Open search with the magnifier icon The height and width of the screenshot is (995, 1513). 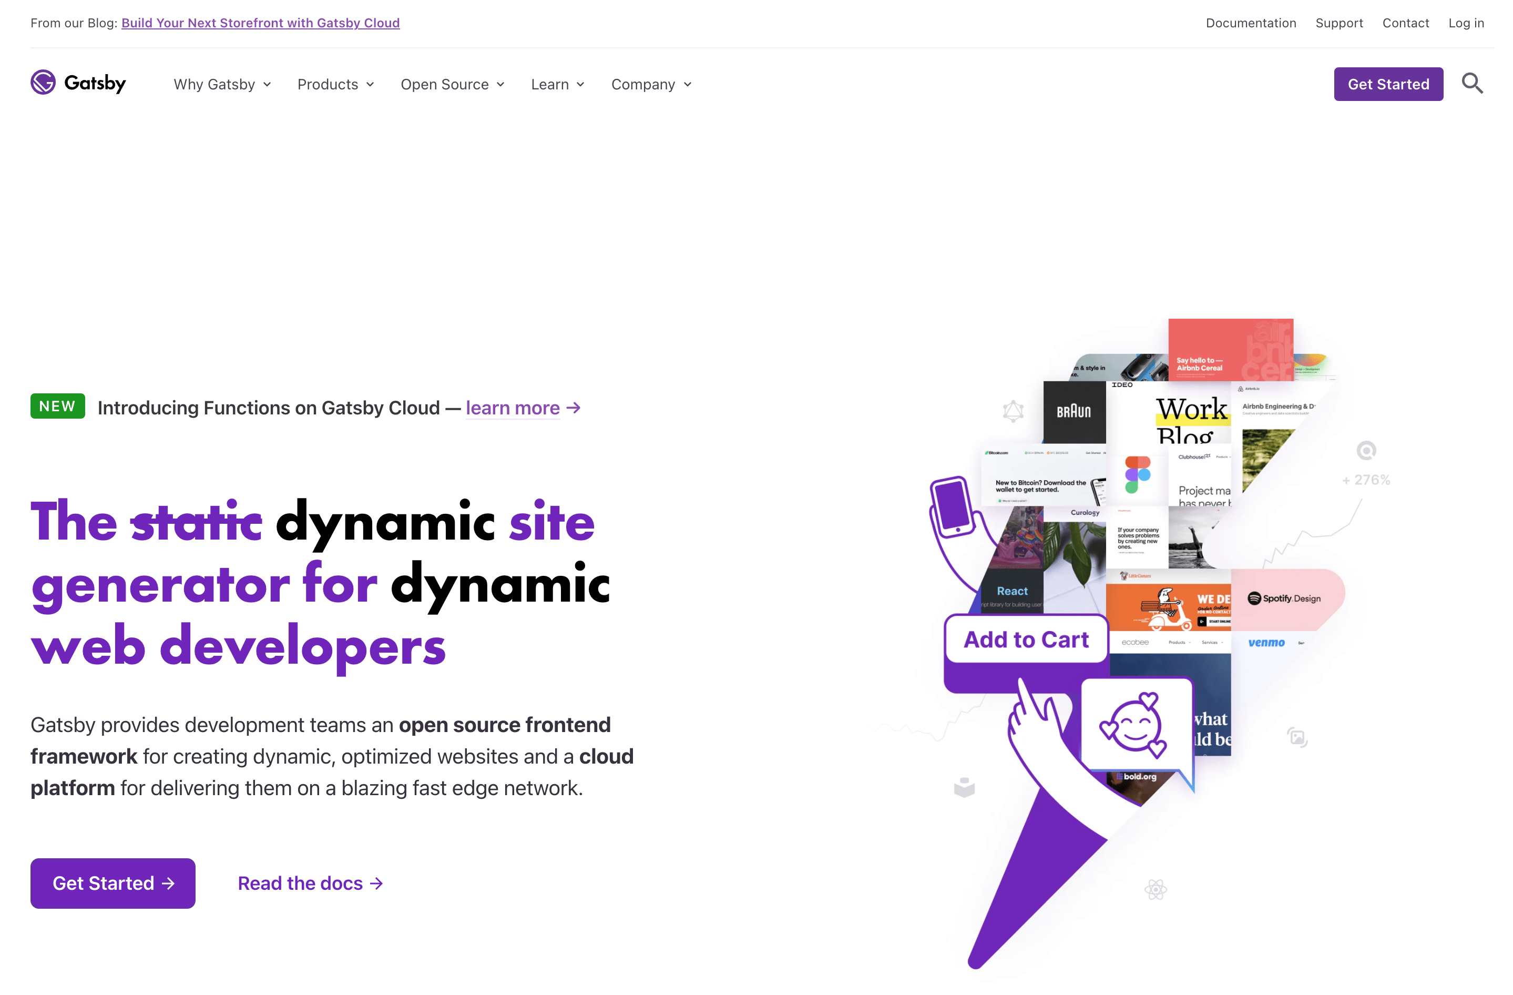[1471, 83]
